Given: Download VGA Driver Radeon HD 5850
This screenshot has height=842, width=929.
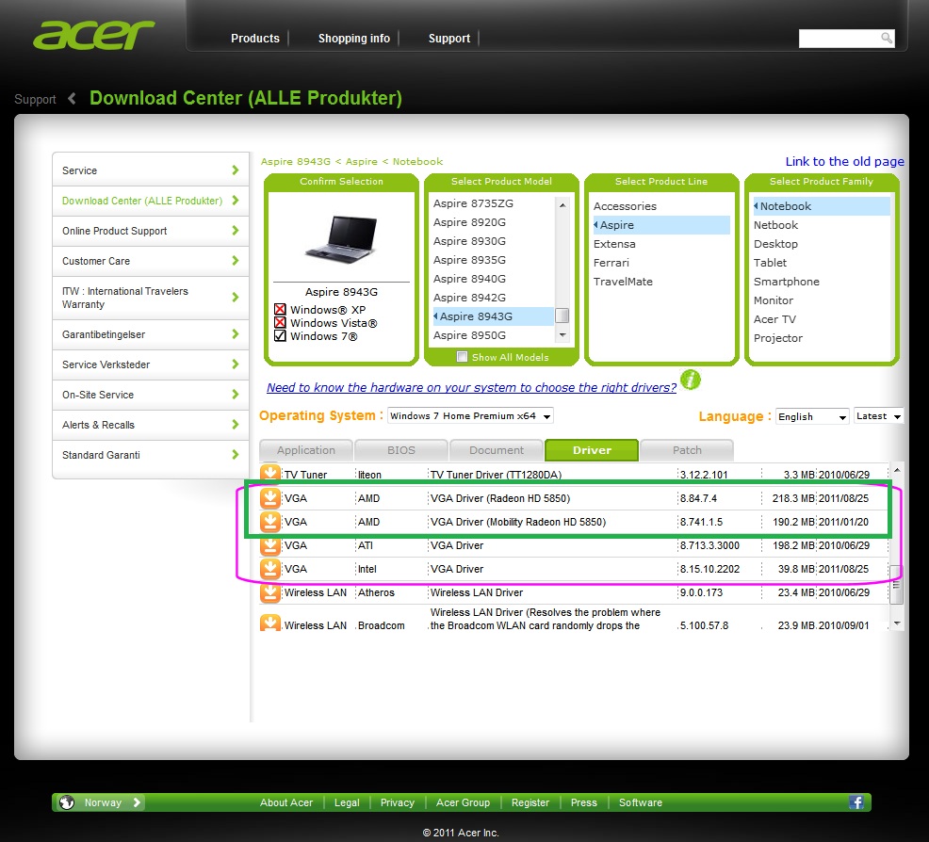Looking at the screenshot, I should (x=270, y=498).
